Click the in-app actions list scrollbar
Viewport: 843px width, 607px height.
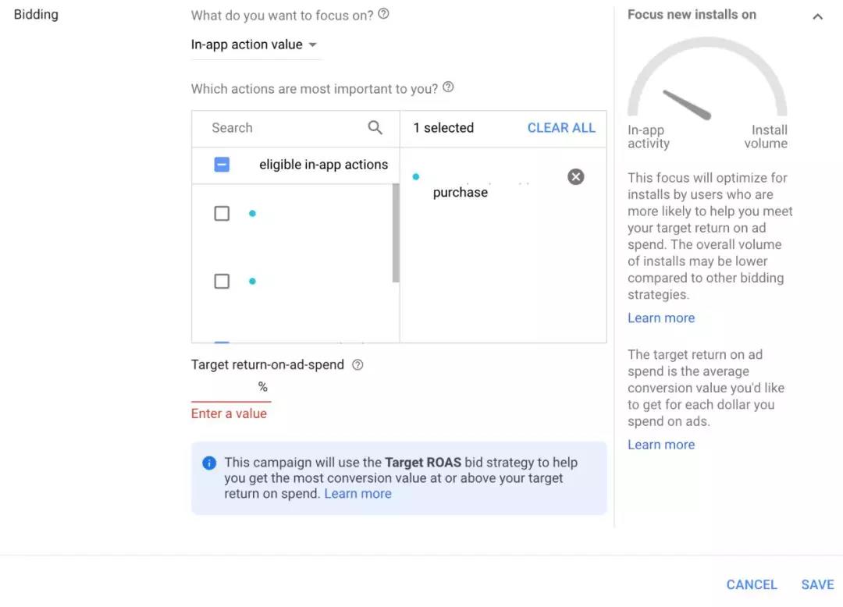coord(396,233)
